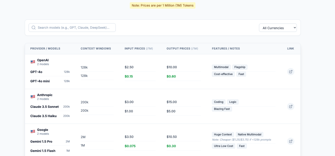Click the Link column header
The height and width of the screenshot is (156, 335).
coord(291,48)
